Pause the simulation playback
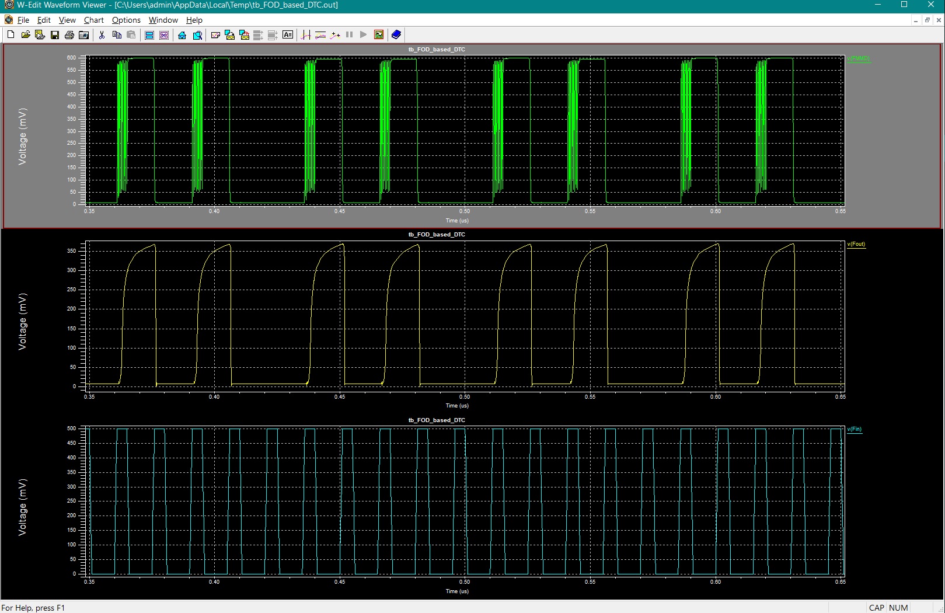945x613 pixels. [x=349, y=34]
